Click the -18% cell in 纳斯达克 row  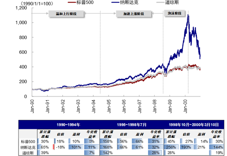click(60, 147)
